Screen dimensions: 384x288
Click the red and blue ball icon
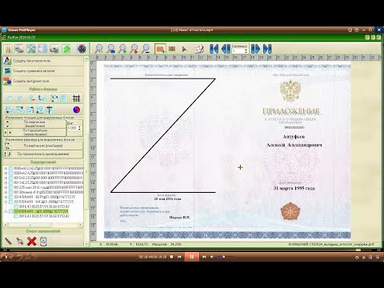pyautogui.click(x=77, y=110)
